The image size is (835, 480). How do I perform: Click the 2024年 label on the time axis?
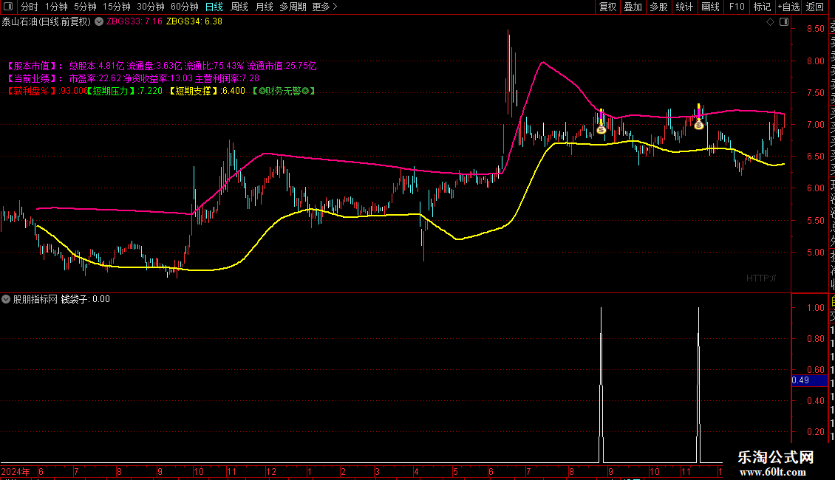pos(16,471)
